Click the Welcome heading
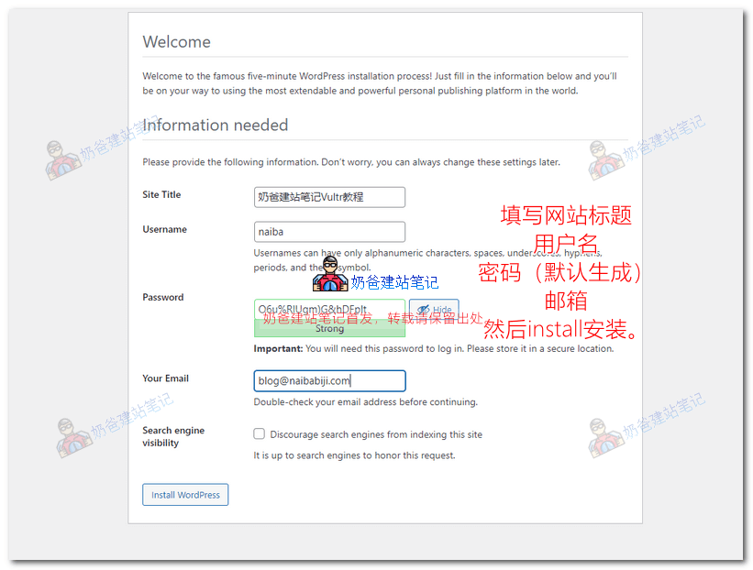 click(176, 41)
